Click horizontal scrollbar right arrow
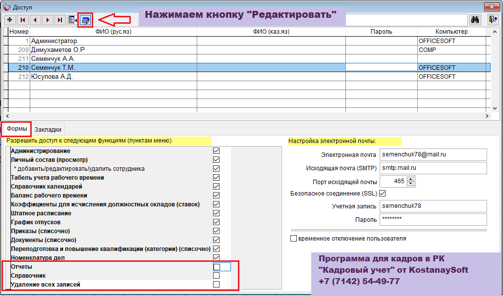The height and width of the screenshot is (296, 503). (x=487, y=116)
